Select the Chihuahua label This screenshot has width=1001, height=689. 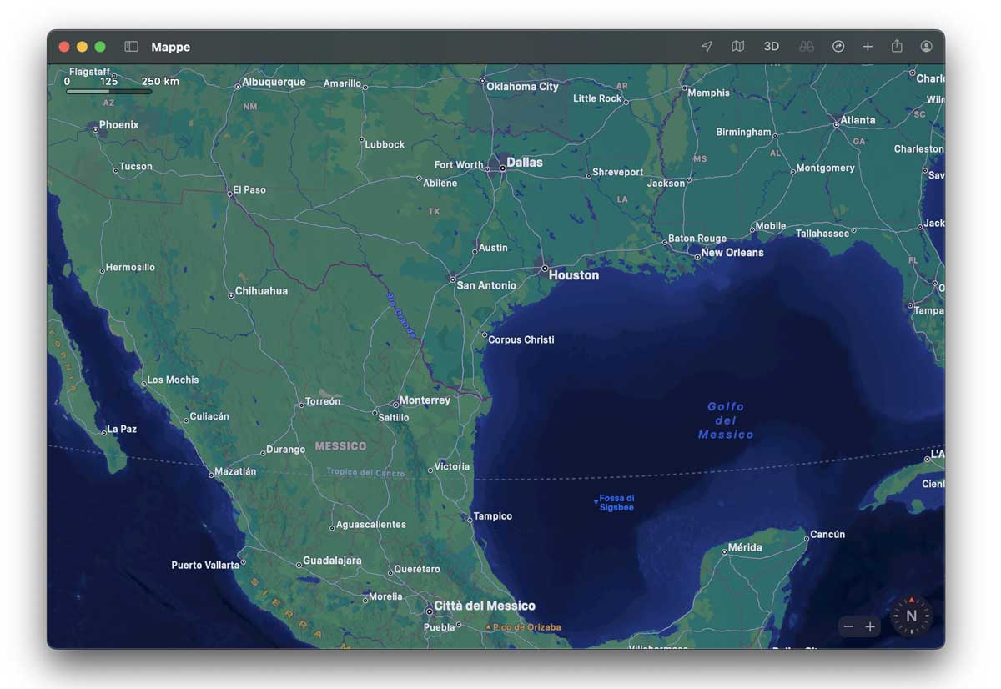tap(261, 291)
